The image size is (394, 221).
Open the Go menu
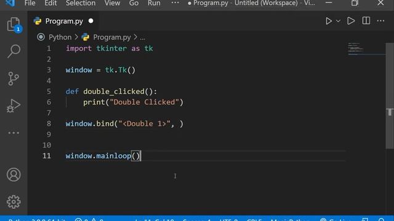pos(134,3)
